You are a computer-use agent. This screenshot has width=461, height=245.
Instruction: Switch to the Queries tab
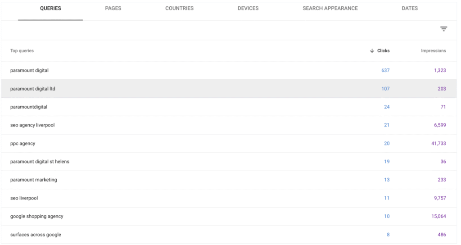(50, 8)
